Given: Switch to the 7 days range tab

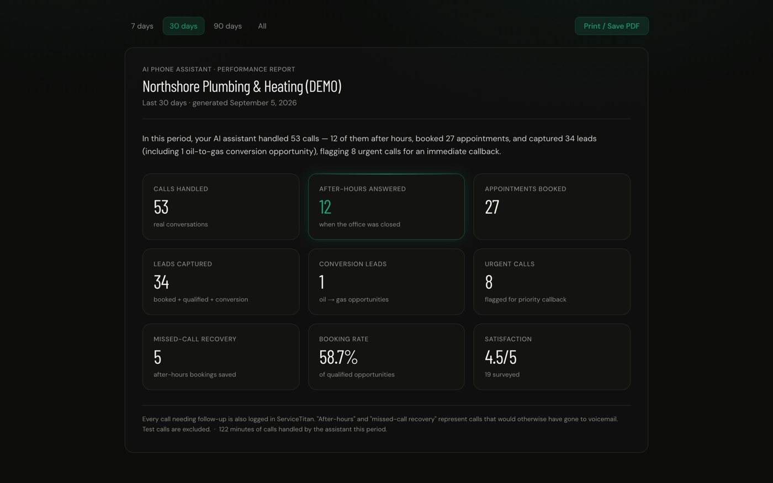Looking at the screenshot, I should click(x=142, y=26).
